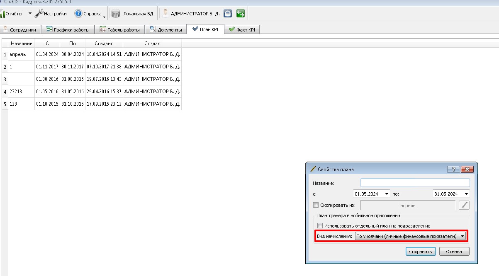Click the 01.10.2015 start date cell
The height and width of the screenshot is (276, 499).
coord(47,104)
